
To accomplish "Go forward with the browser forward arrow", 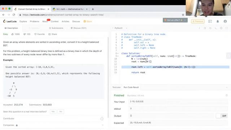I will point(9,15).
